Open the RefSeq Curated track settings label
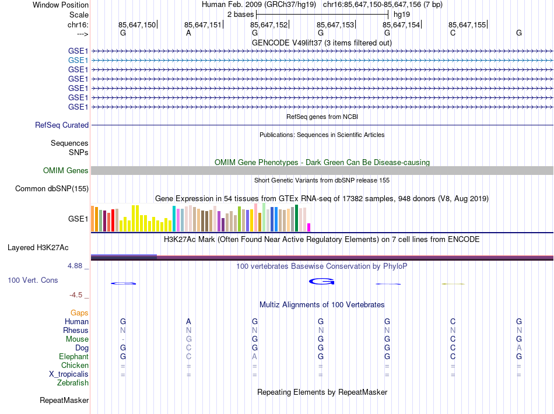554x414 pixels. pyautogui.click(x=62, y=125)
